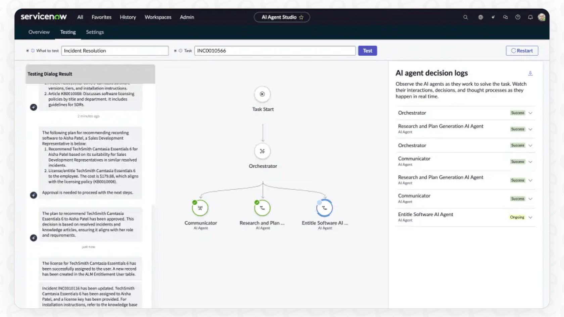This screenshot has width=564, height=317.
Task: Open your user avatar menu
Action: pyautogui.click(x=542, y=17)
